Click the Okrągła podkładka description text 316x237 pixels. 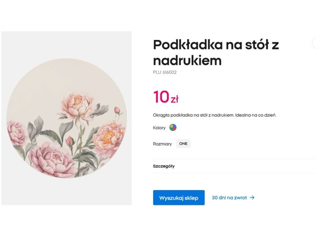[x=215, y=115]
